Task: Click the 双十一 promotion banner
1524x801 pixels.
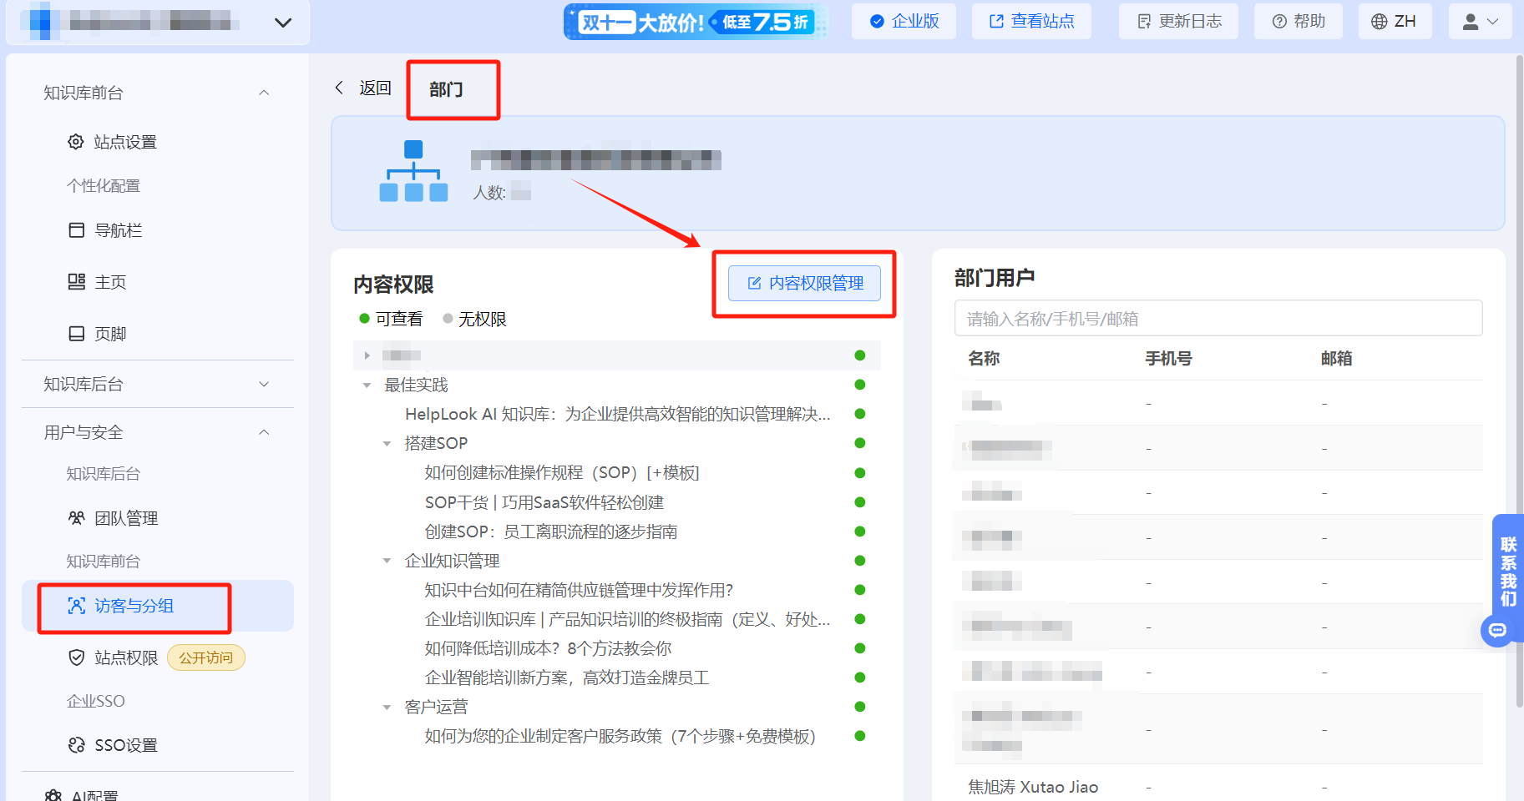Action: coord(696,22)
